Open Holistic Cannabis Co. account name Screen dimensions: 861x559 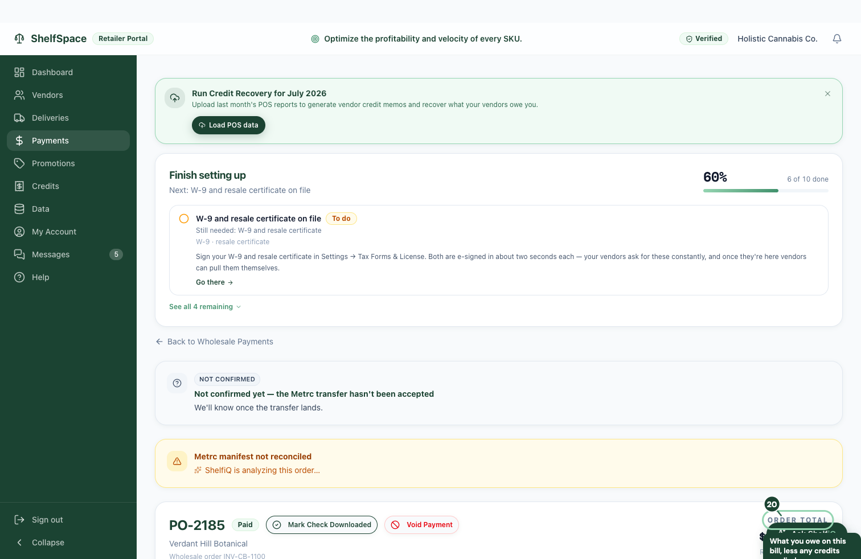coord(777,39)
